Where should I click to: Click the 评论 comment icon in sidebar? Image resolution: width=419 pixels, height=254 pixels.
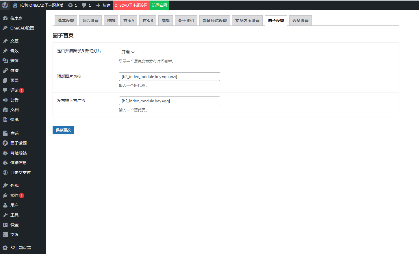pos(5,90)
